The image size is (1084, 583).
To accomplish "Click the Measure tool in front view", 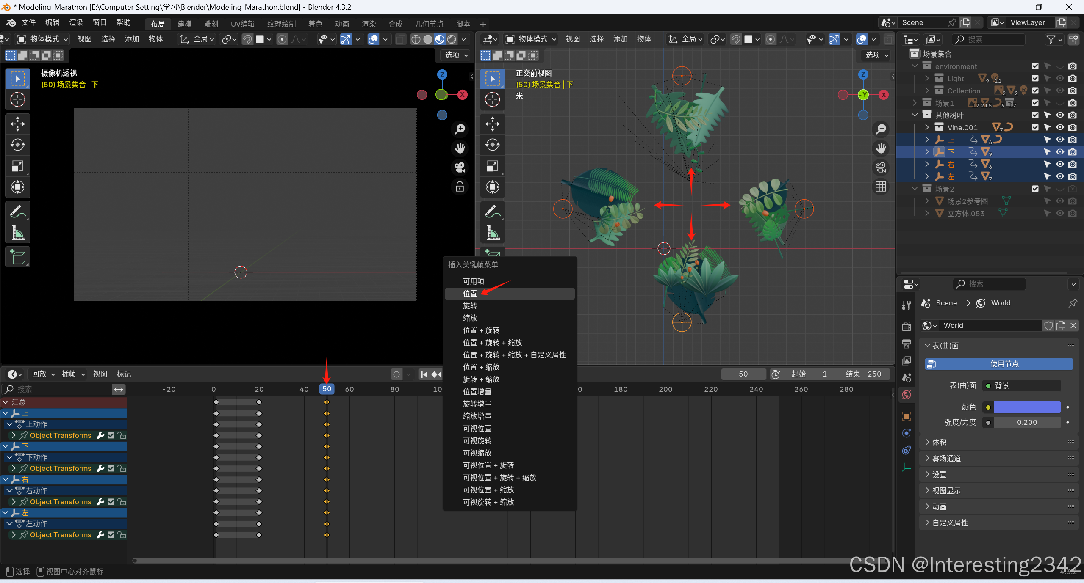I will point(492,233).
